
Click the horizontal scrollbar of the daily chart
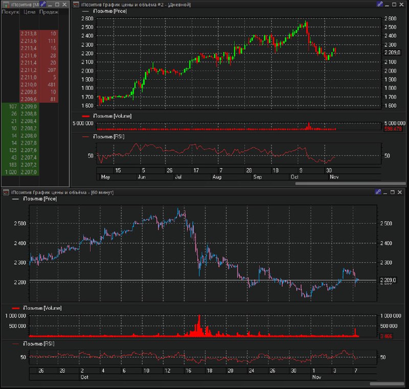350,184
